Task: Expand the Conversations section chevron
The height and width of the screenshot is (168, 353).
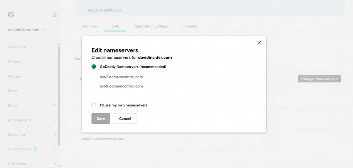Action: (55, 149)
